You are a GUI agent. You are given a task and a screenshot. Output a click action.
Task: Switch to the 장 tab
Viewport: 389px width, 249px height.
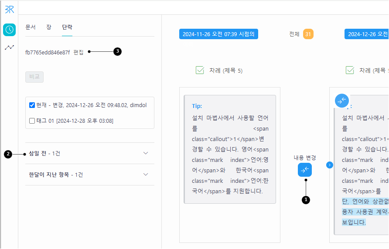point(49,27)
